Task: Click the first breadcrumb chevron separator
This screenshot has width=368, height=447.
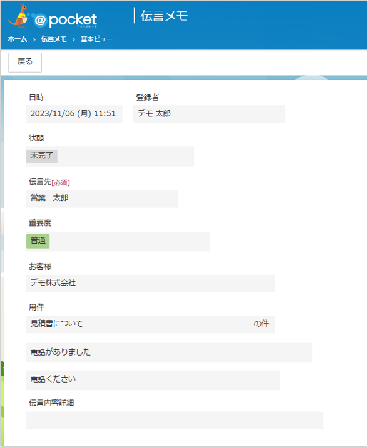Action: tap(34, 39)
